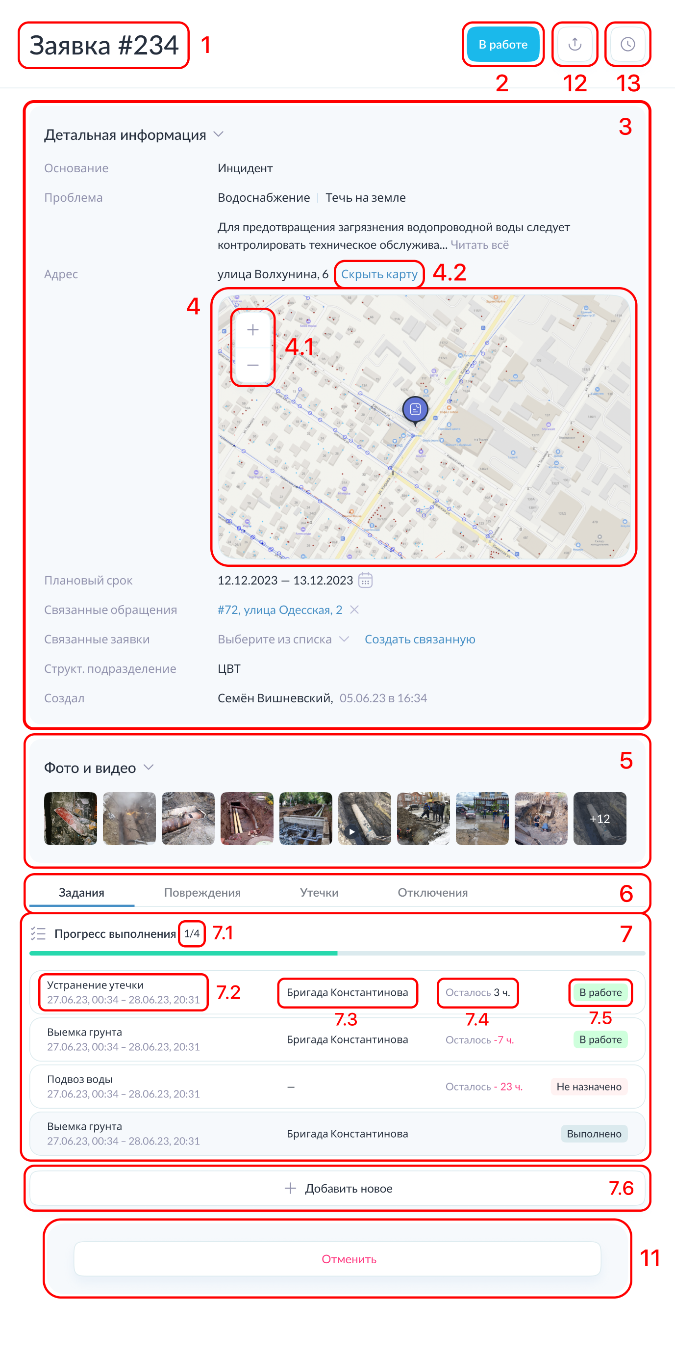Switch to the Повреждения tab
675x1356 pixels.
202,892
